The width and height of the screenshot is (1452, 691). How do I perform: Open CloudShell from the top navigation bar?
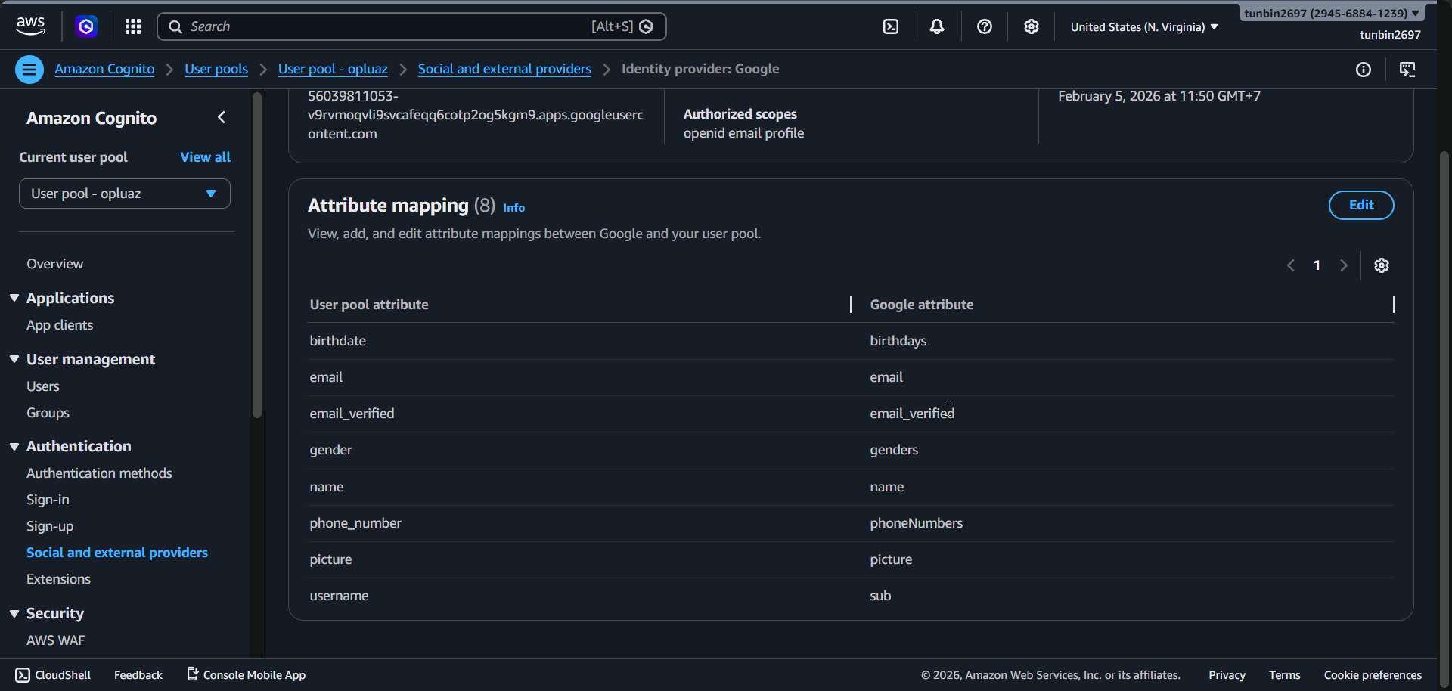point(890,26)
